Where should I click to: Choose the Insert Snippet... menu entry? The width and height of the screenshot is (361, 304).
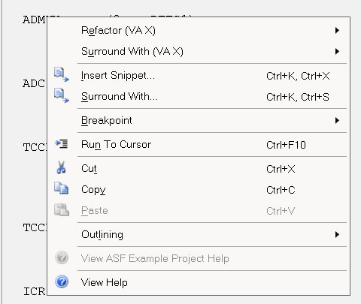point(199,76)
